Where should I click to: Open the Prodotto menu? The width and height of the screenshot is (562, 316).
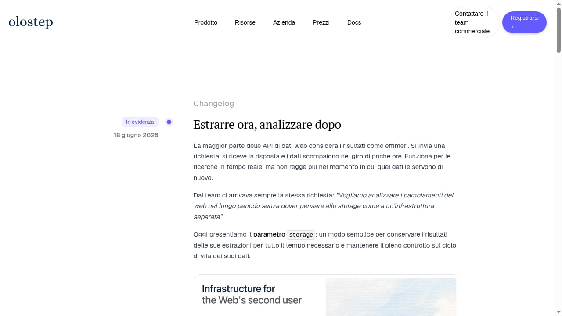coord(205,22)
